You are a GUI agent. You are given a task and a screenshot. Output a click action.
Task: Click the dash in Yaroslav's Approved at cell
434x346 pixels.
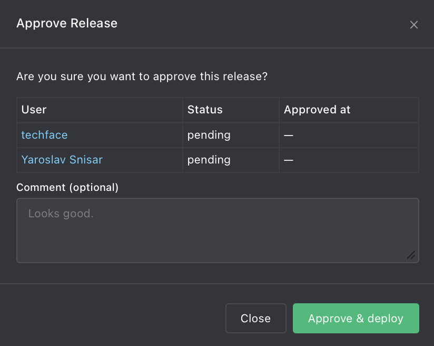pyautogui.click(x=288, y=160)
